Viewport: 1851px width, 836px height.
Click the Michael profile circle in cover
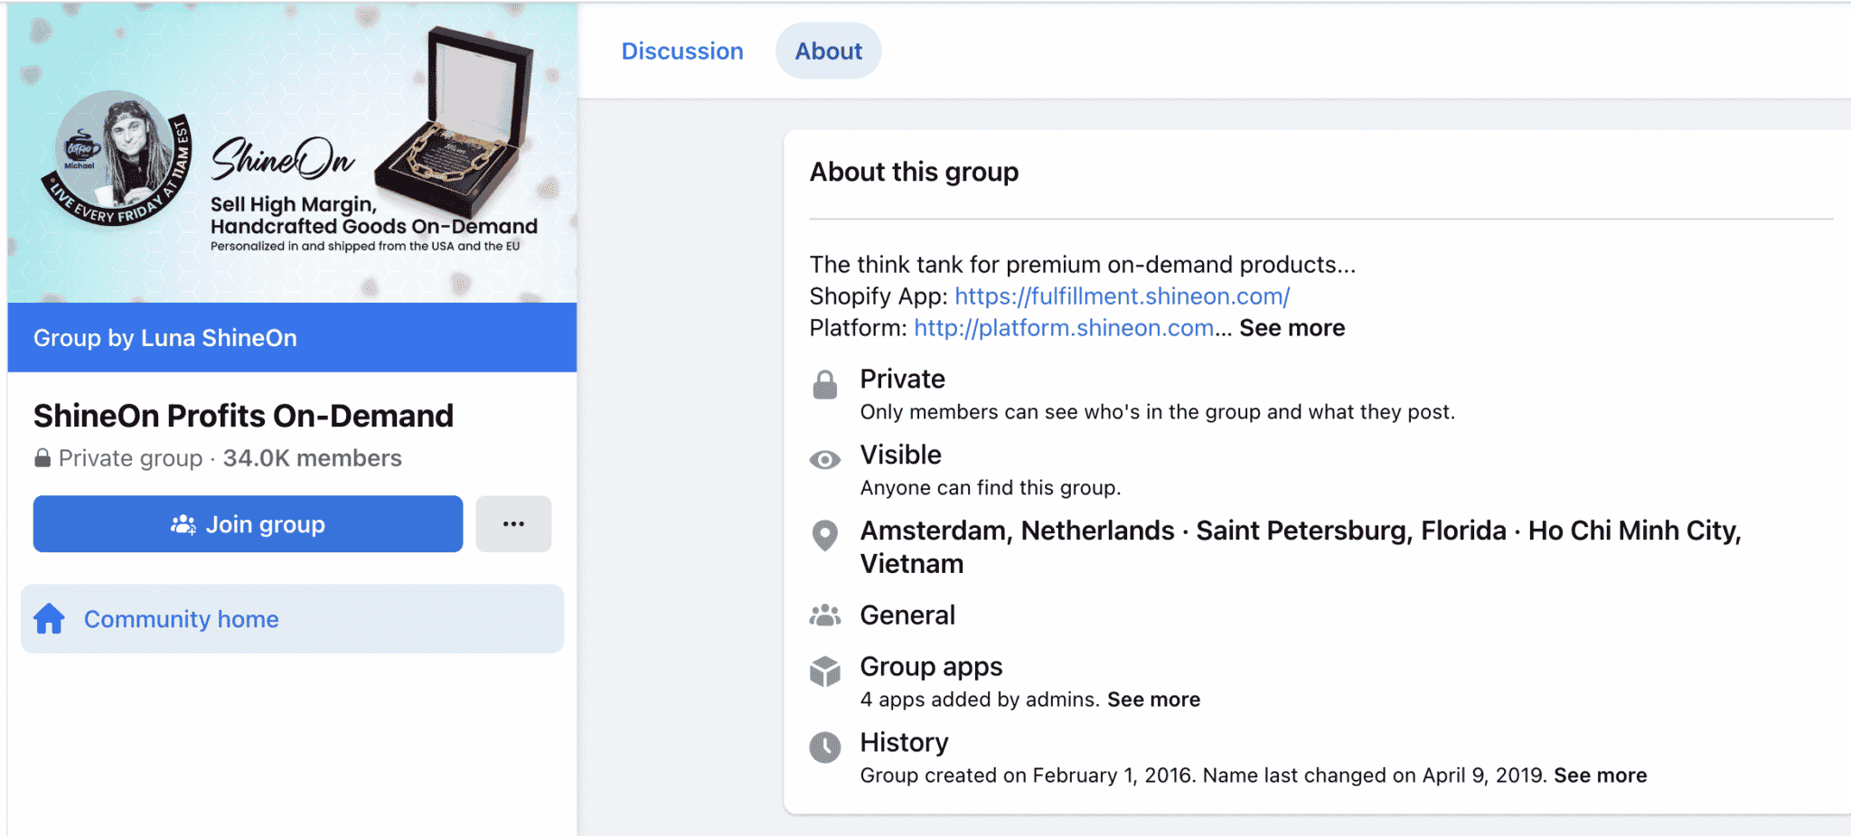point(116,158)
